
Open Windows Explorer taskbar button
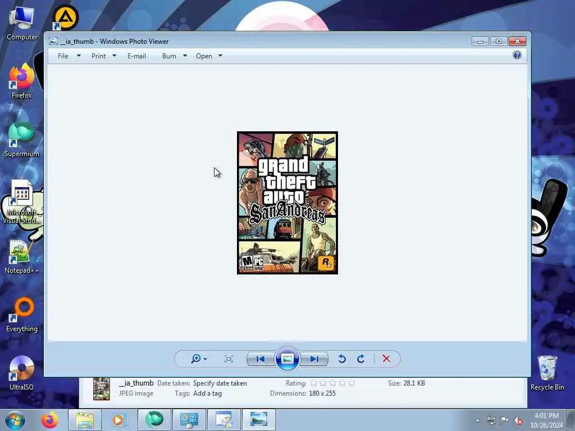(x=85, y=420)
